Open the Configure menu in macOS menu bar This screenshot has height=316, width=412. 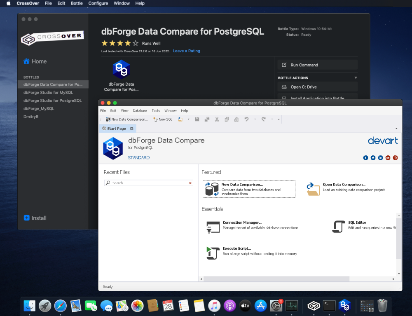pyautogui.click(x=98, y=3)
